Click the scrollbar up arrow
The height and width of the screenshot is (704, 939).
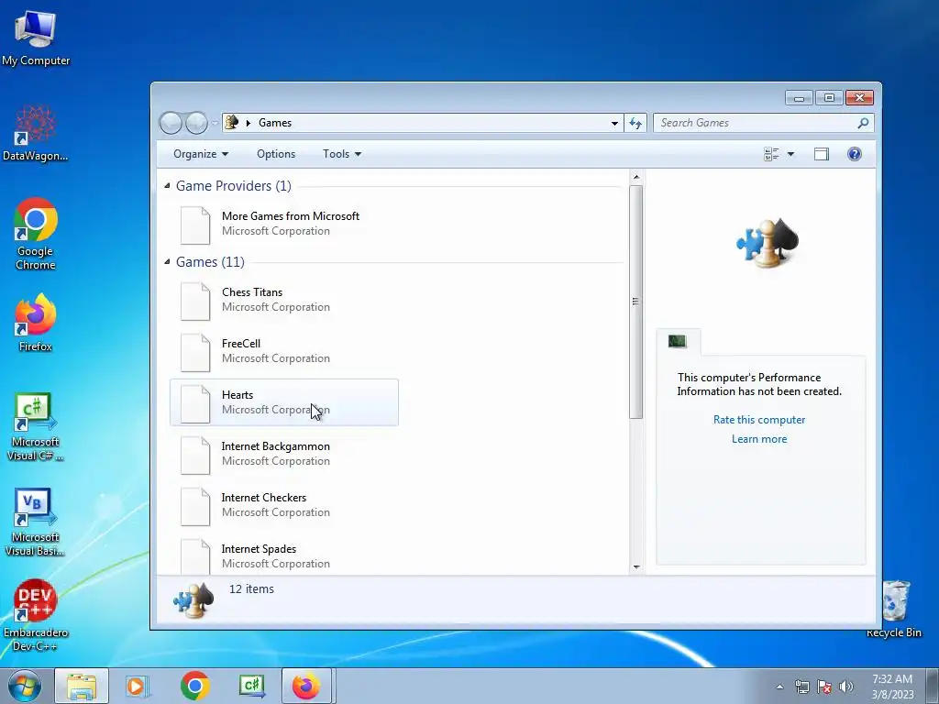point(636,177)
